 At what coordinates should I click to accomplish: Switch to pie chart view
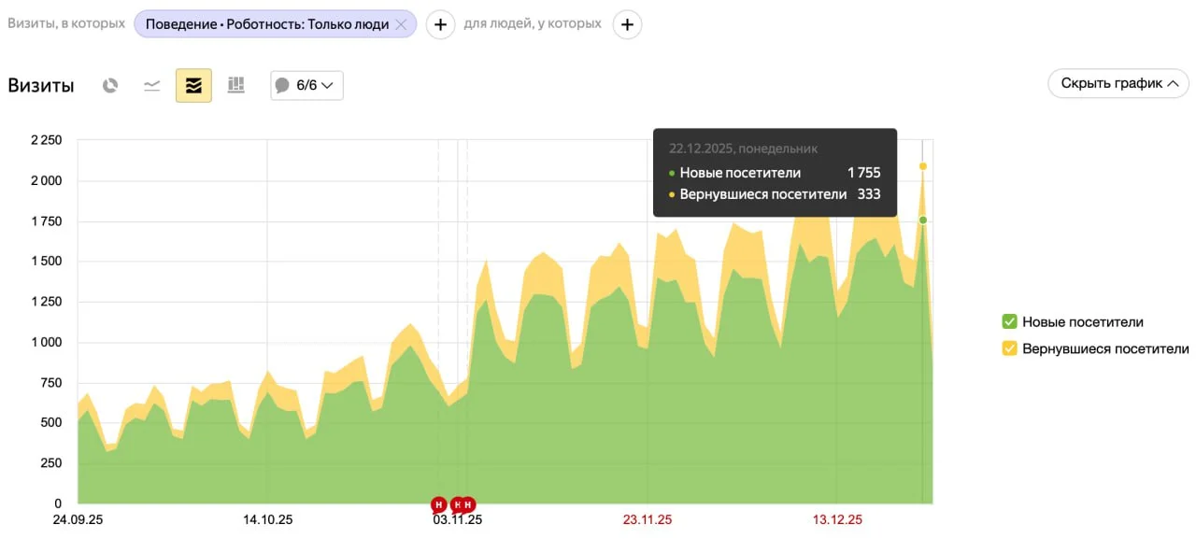tap(110, 86)
